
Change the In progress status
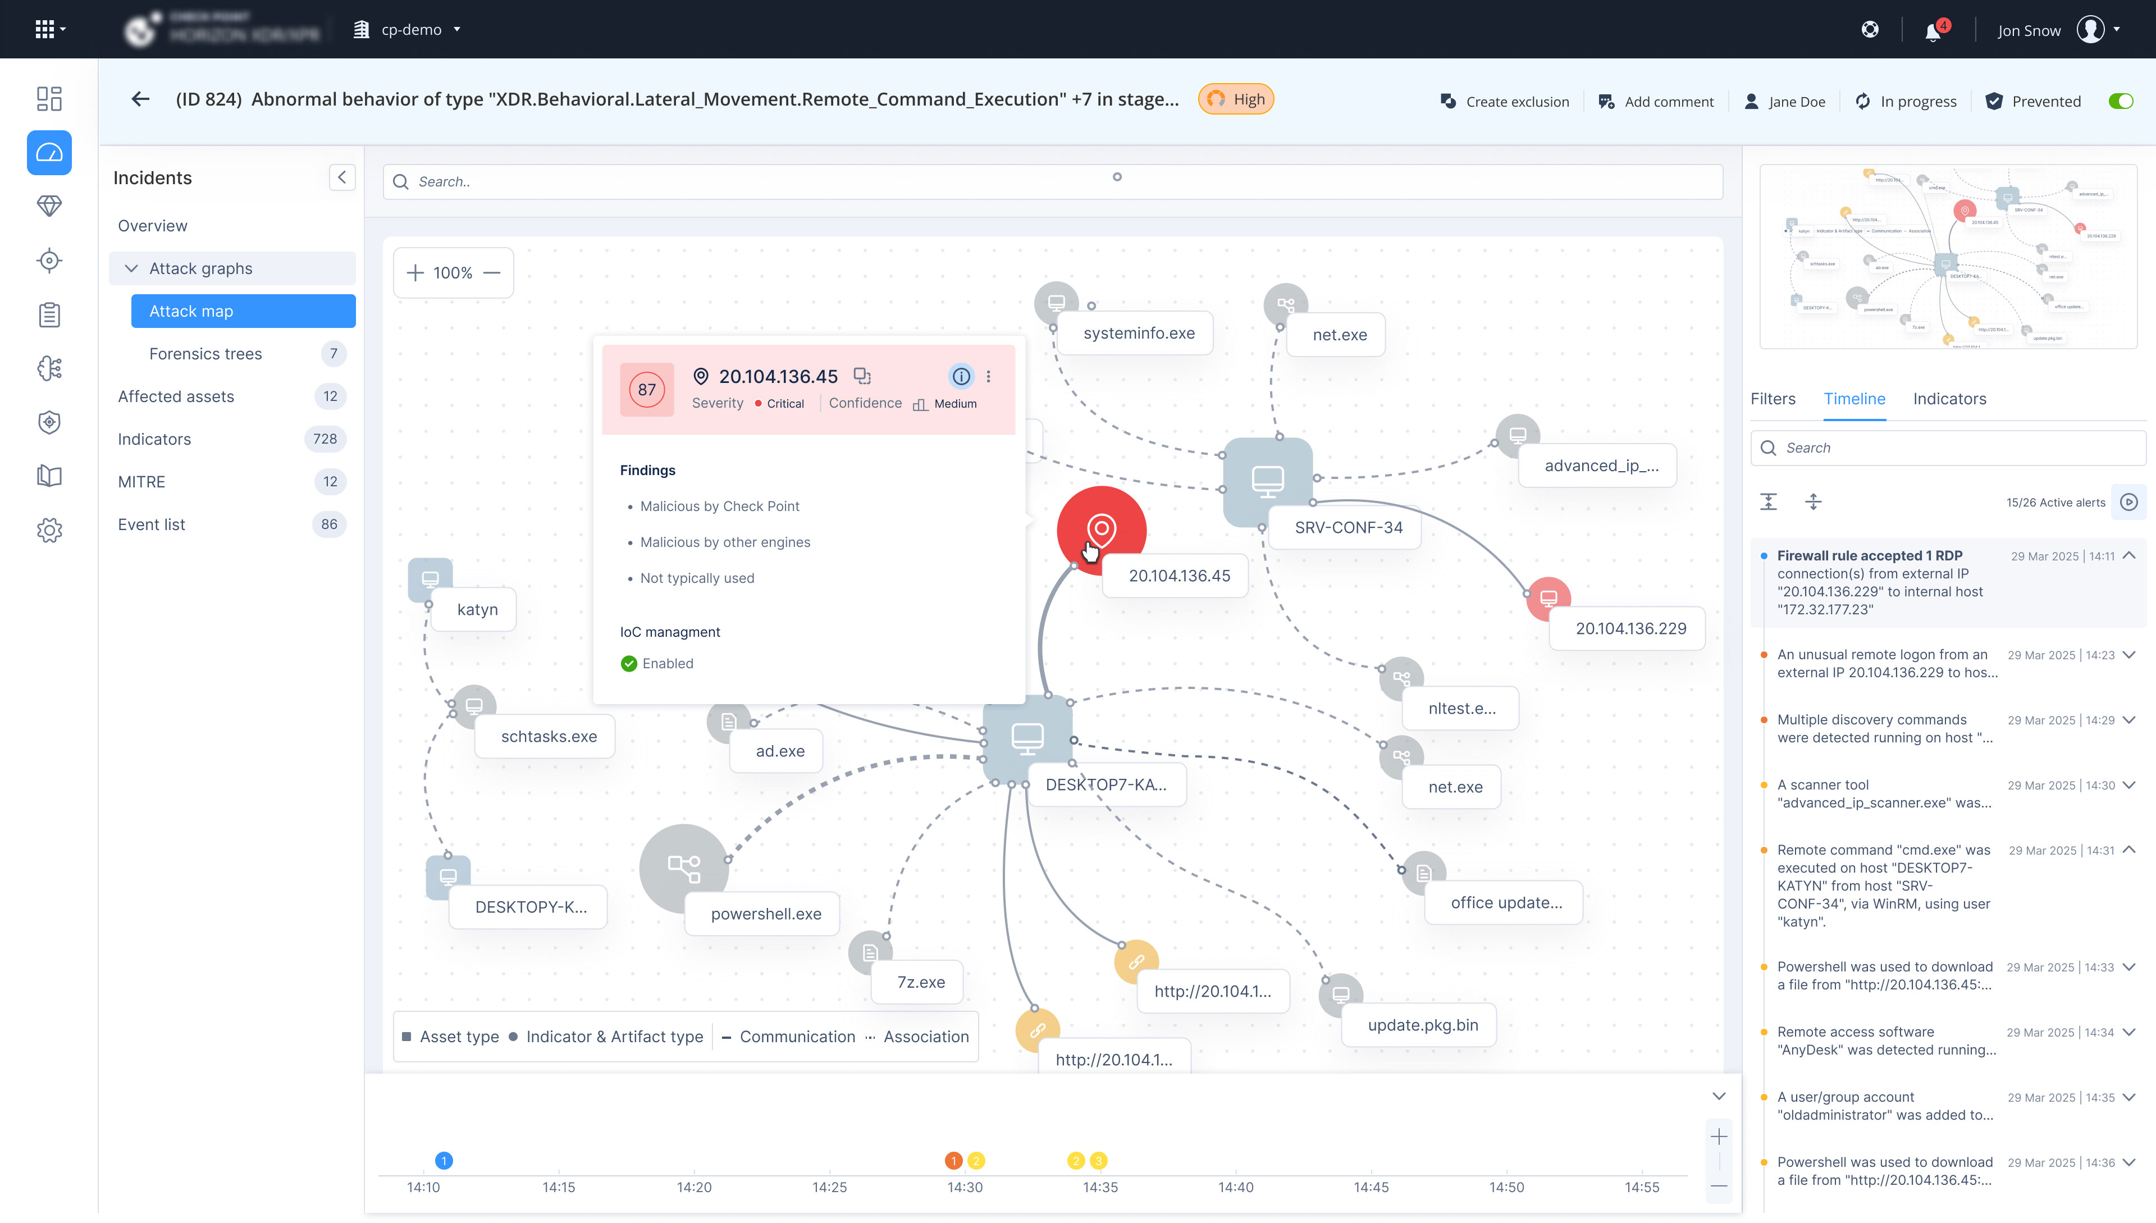(x=1906, y=101)
